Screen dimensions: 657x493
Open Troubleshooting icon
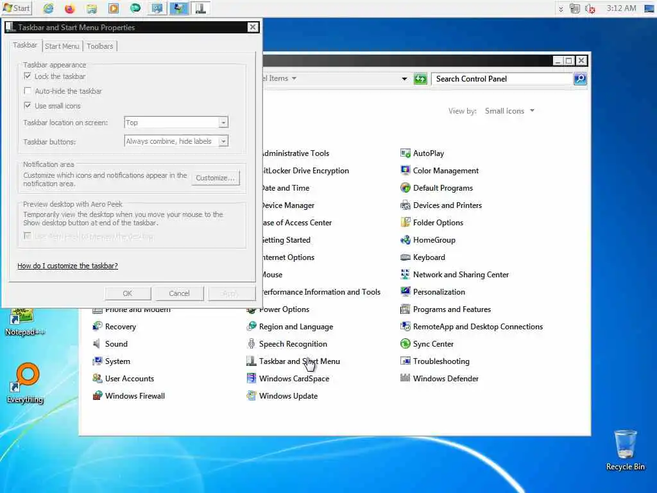405,361
